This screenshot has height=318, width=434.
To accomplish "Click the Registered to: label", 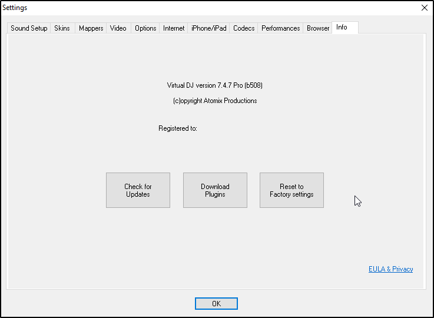I will 178,128.
